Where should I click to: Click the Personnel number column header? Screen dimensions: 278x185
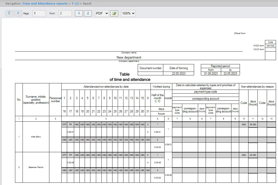tap(55, 100)
